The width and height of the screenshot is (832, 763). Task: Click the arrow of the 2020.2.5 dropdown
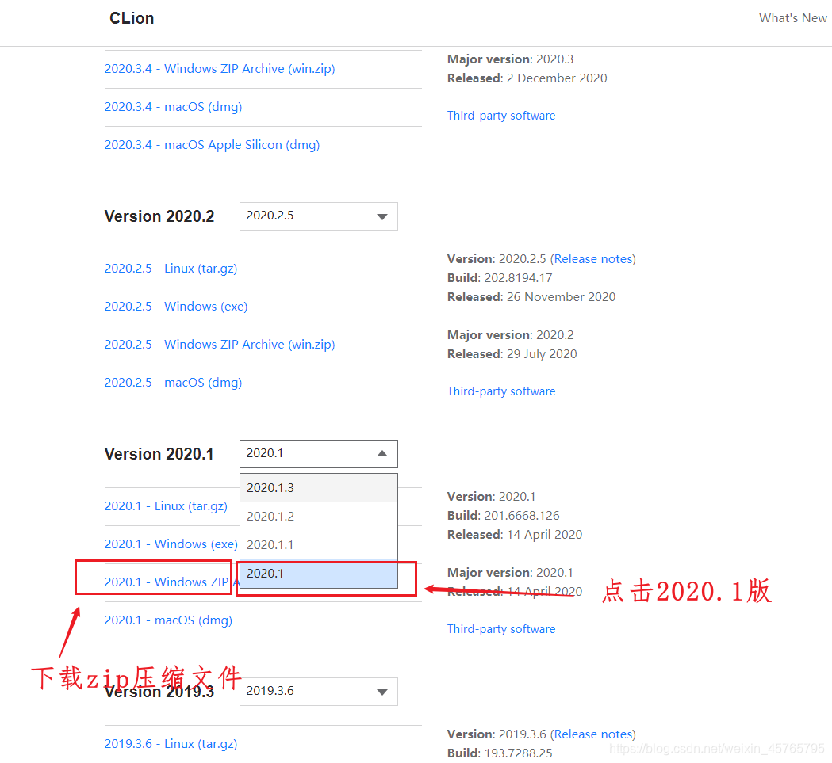pos(382,216)
